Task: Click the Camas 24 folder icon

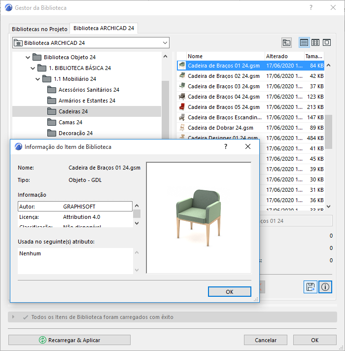Action: [x=52, y=122]
